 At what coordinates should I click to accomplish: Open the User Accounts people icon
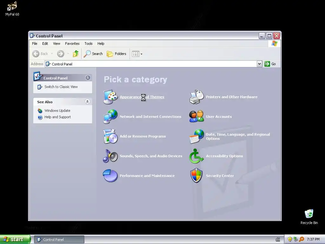tap(196, 117)
